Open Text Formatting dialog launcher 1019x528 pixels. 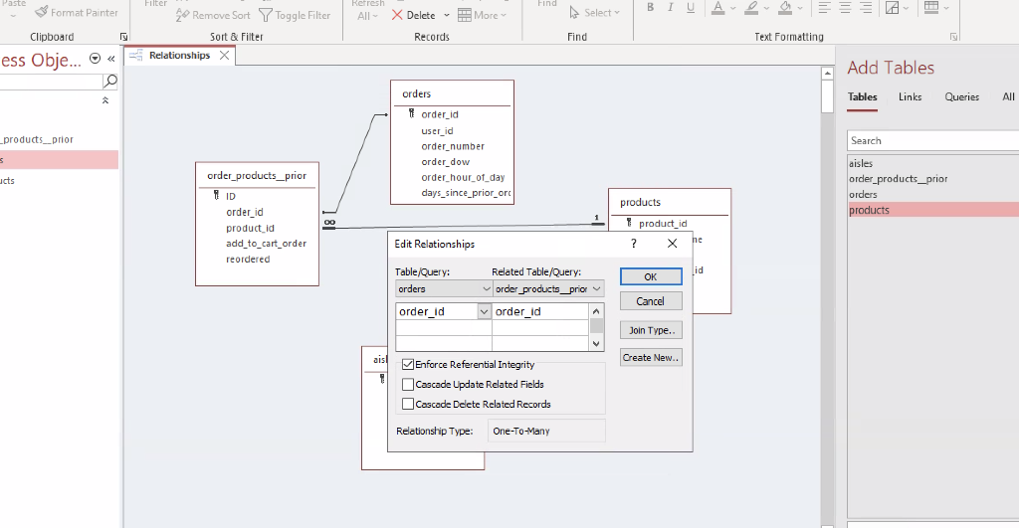pyautogui.click(x=953, y=37)
